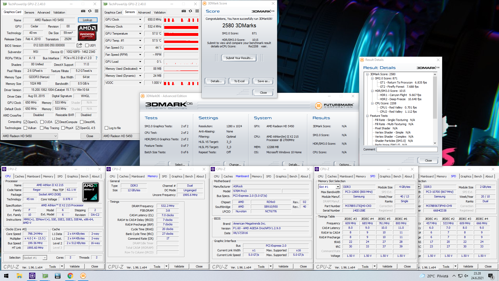Image resolution: width=499 pixels, height=281 pixels.
Task: Click screenshot camera icon in GPU-Z Sensors window
Action: click(184, 11)
